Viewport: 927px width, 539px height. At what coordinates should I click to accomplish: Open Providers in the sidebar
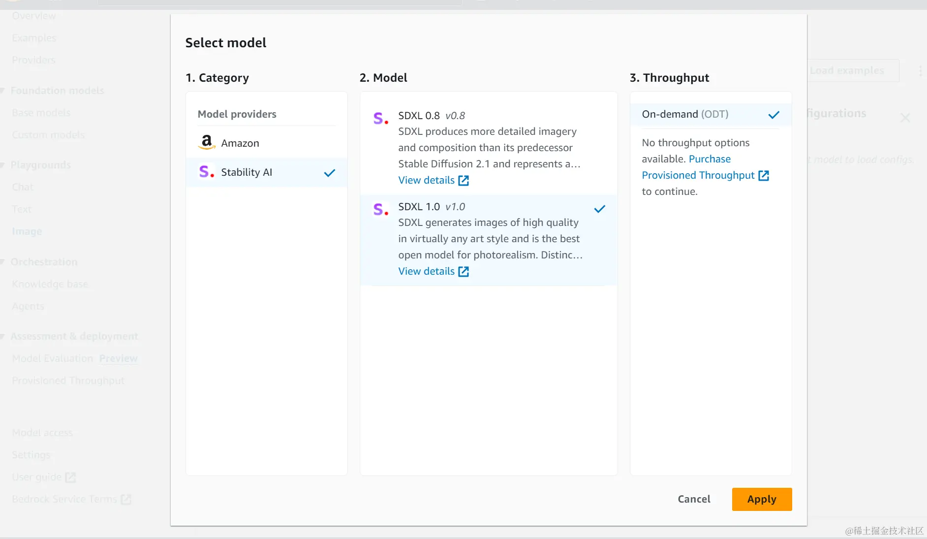(x=33, y=60)
